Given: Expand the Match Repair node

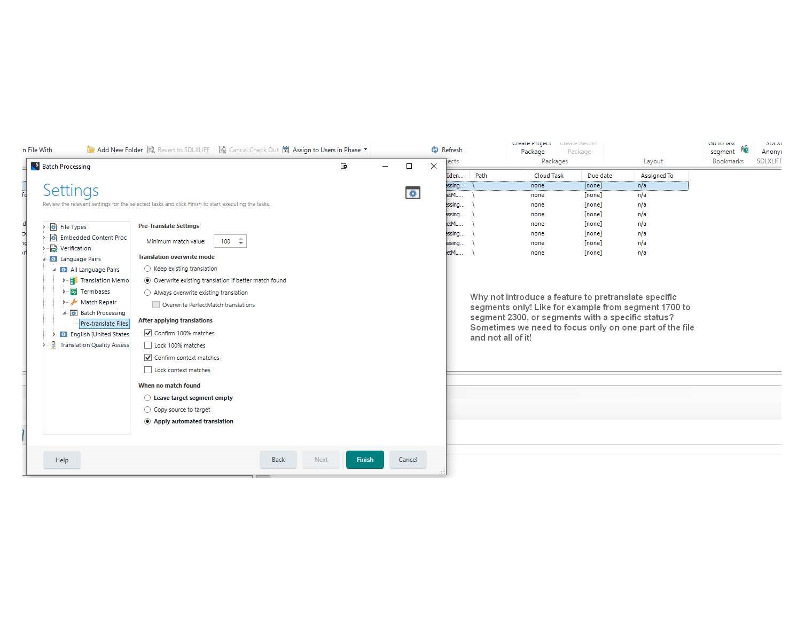Looking at the screenshot, I should pyautogui.click(x=65, y=302).
